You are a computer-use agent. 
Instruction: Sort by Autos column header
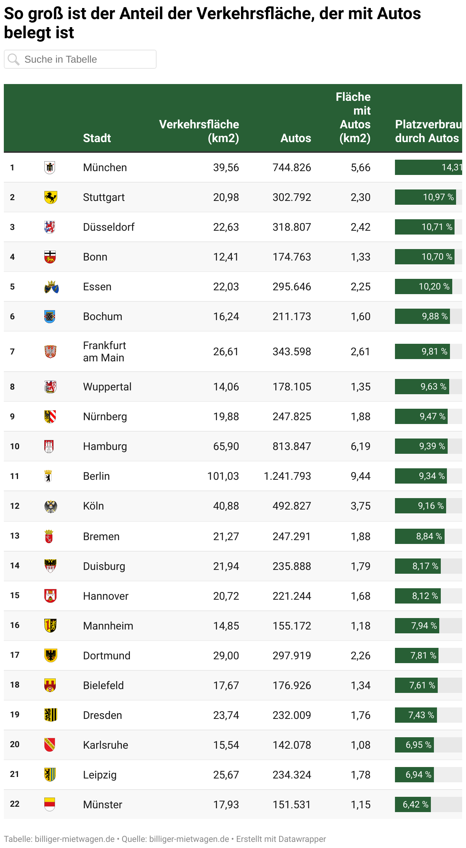pos(296,138)
